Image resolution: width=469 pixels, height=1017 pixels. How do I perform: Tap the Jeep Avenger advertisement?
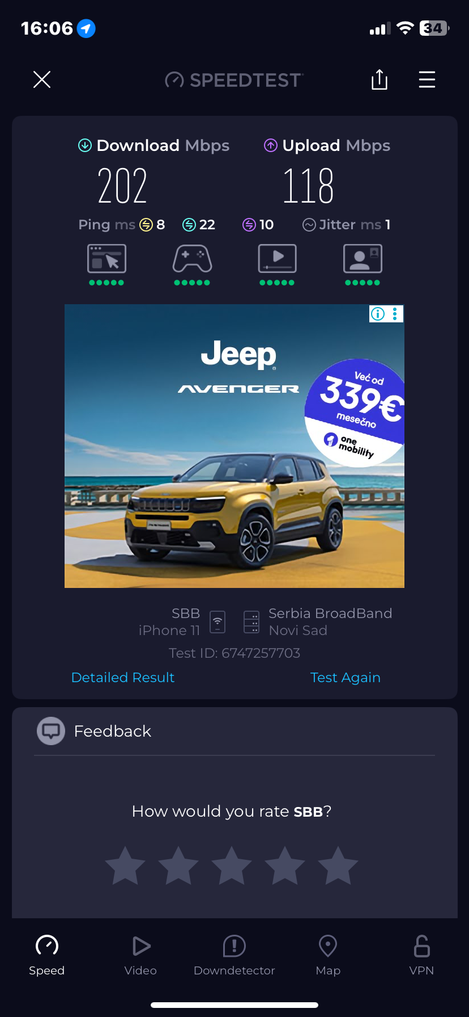click(x=234, y=446)
